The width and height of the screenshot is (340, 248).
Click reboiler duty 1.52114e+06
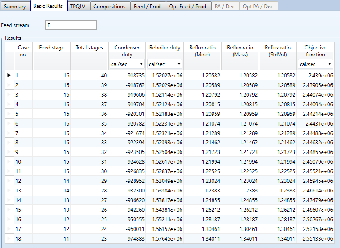[165, 95]
